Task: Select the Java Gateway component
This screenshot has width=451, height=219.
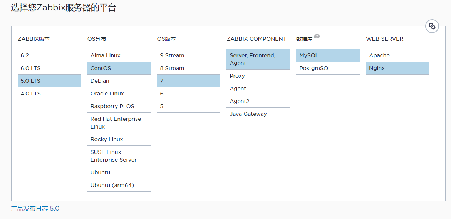Action: click(x=258, y=114)
